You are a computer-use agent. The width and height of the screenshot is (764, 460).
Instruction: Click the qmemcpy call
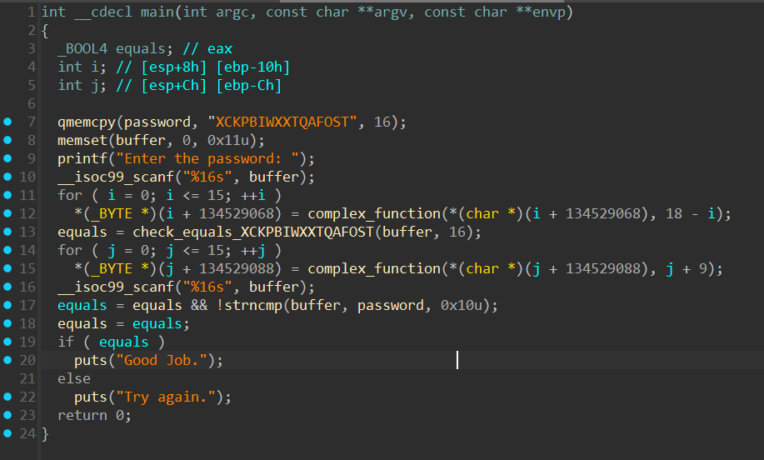(x=87, y=122)
